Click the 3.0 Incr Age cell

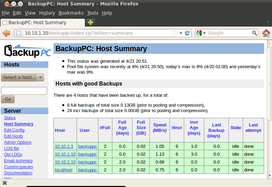click(x=194, y=154)
